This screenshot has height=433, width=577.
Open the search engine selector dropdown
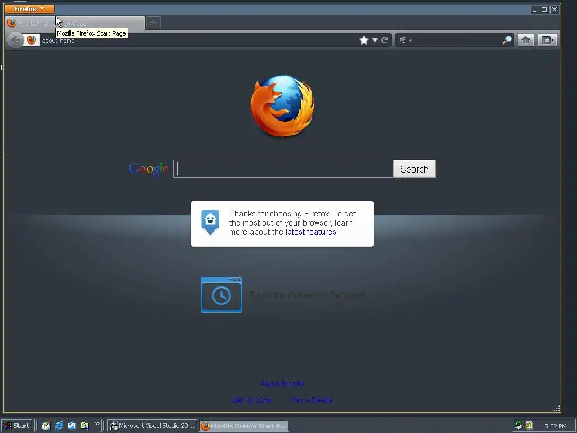click(x=405, y=40)
